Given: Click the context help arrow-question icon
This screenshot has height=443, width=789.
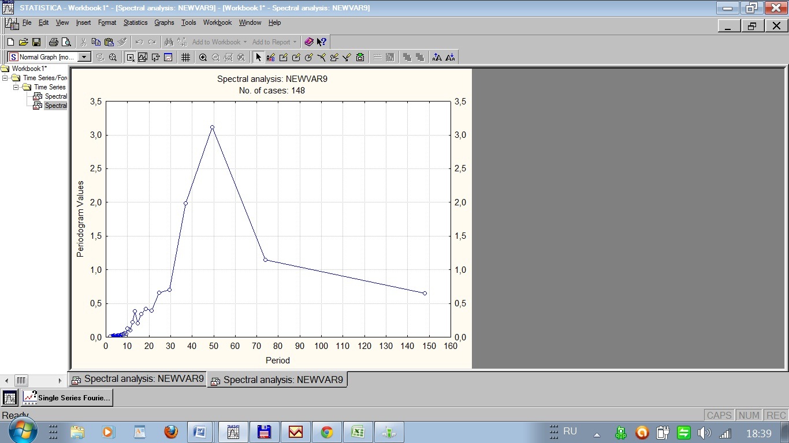Looking at the screenshot, I should [x=322, y=42].
